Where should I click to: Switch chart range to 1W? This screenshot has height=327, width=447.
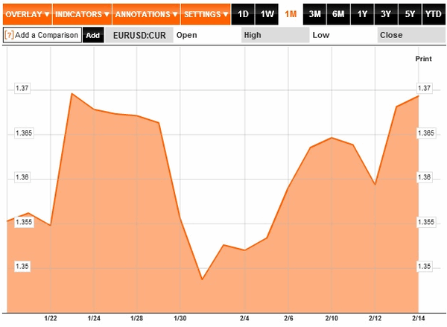(267, 14)
